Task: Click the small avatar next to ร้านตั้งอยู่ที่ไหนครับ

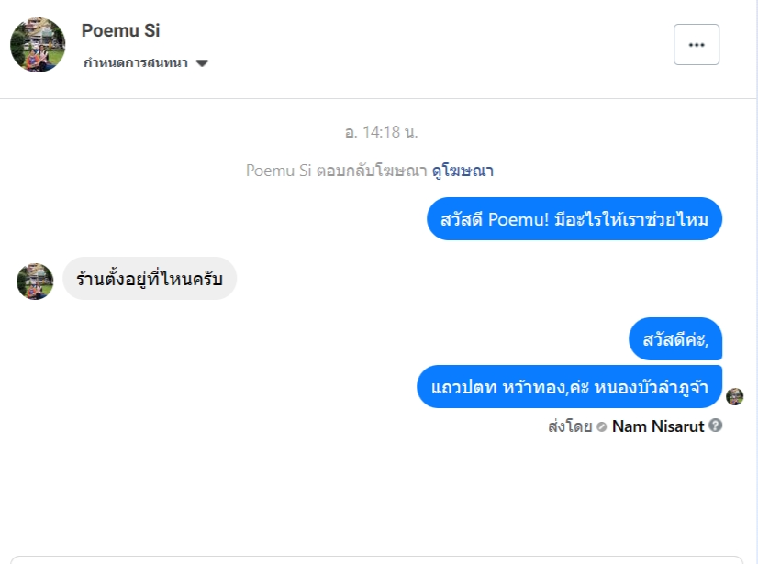Action: click(35, 281)
